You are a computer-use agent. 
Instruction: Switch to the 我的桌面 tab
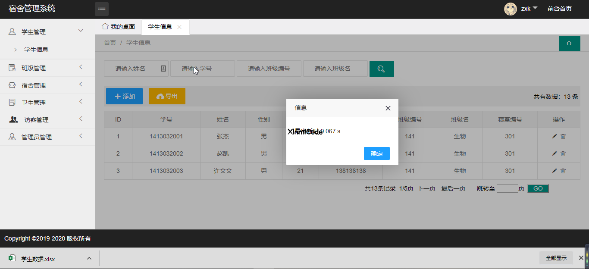(119, 26)
